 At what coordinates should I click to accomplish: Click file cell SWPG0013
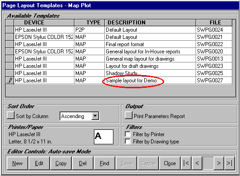[214, 59]
